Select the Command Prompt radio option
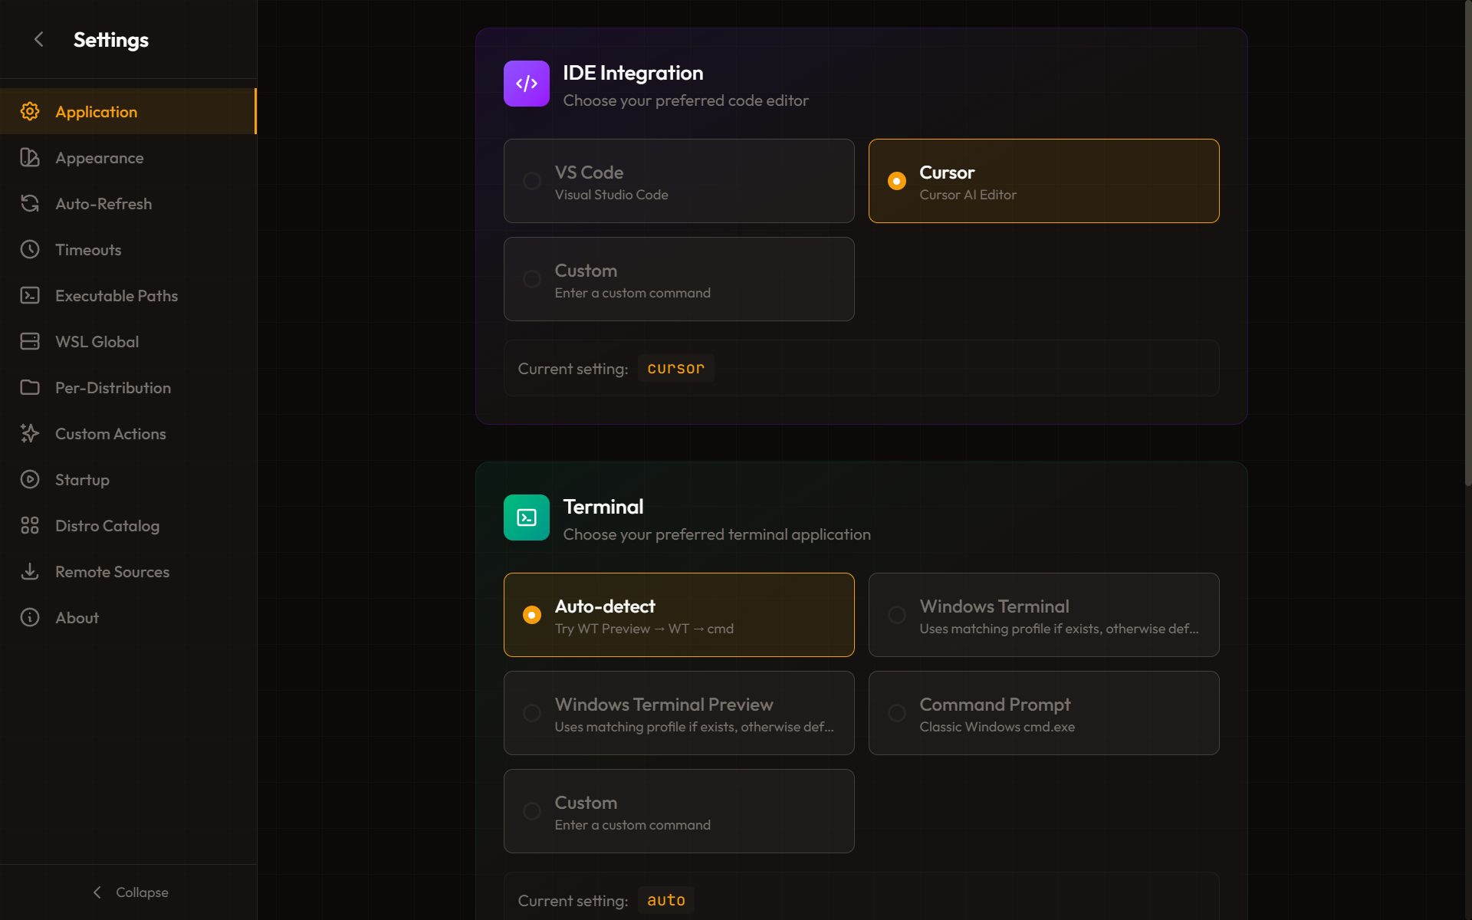 click(x=1043, y=713)
